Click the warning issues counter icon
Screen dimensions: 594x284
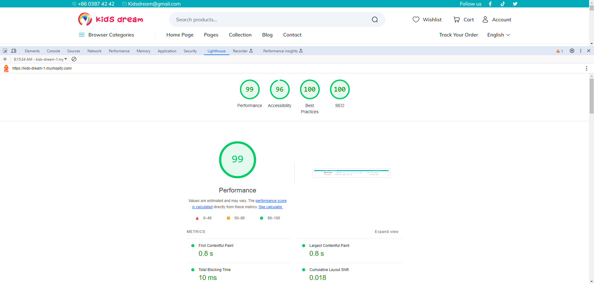tap(560, 51)
